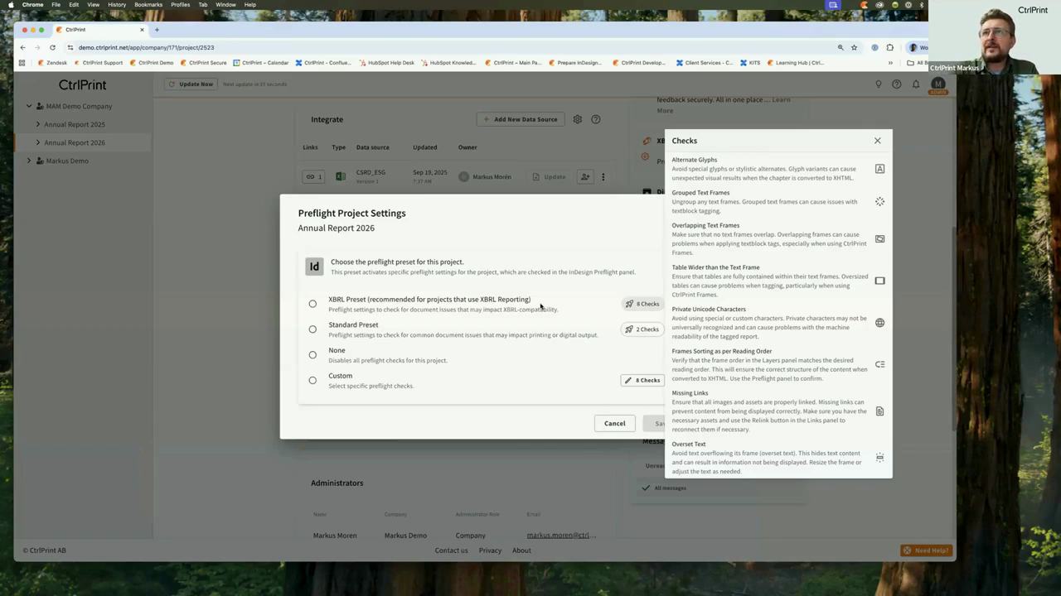This screenshot has height=596, width=1061.
Task: Click the notification bell in the CtrlPrint header
Action: (915, 84)
